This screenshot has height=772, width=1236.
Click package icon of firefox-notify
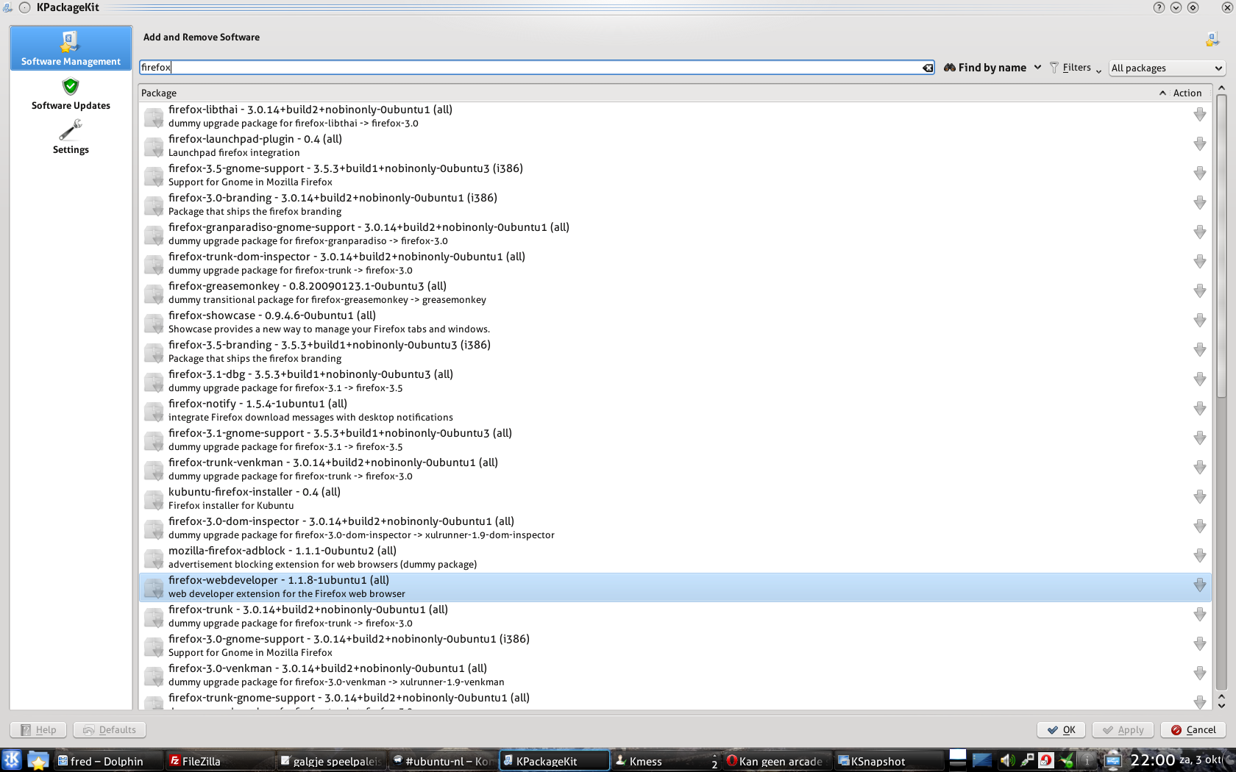(x=154, y=411)
